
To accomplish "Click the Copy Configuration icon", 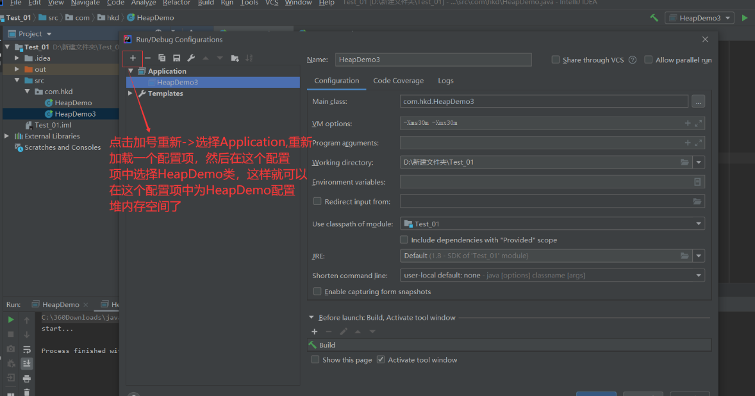I will pos(162,58).
